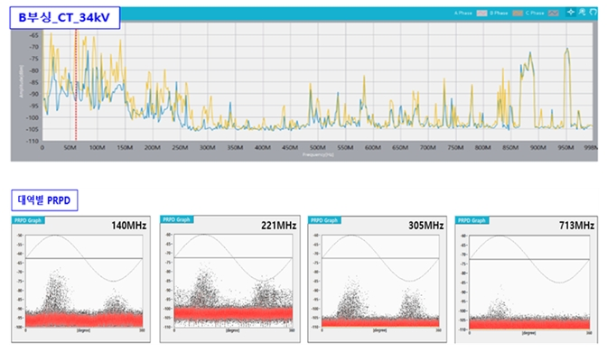Click the zoom magnifier icon in header

582,12
